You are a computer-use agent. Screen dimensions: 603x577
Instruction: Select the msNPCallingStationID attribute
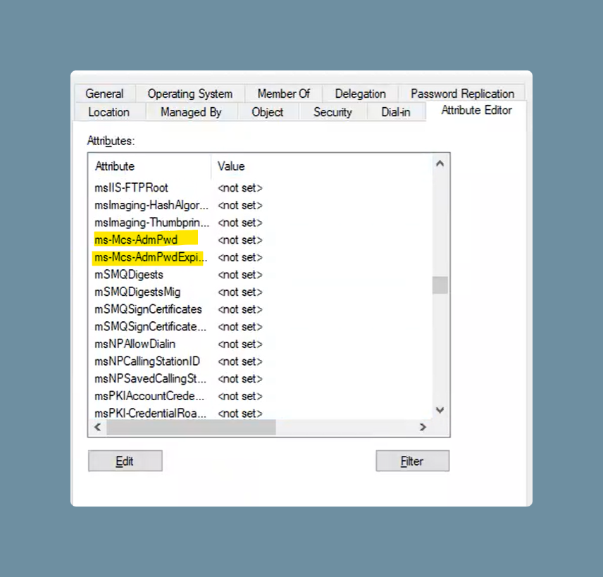147,361
